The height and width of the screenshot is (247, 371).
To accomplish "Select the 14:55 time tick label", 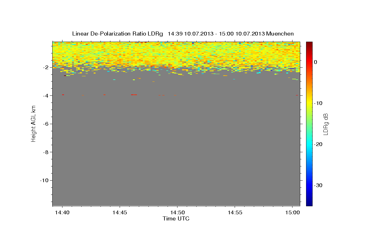I will 235,212.
